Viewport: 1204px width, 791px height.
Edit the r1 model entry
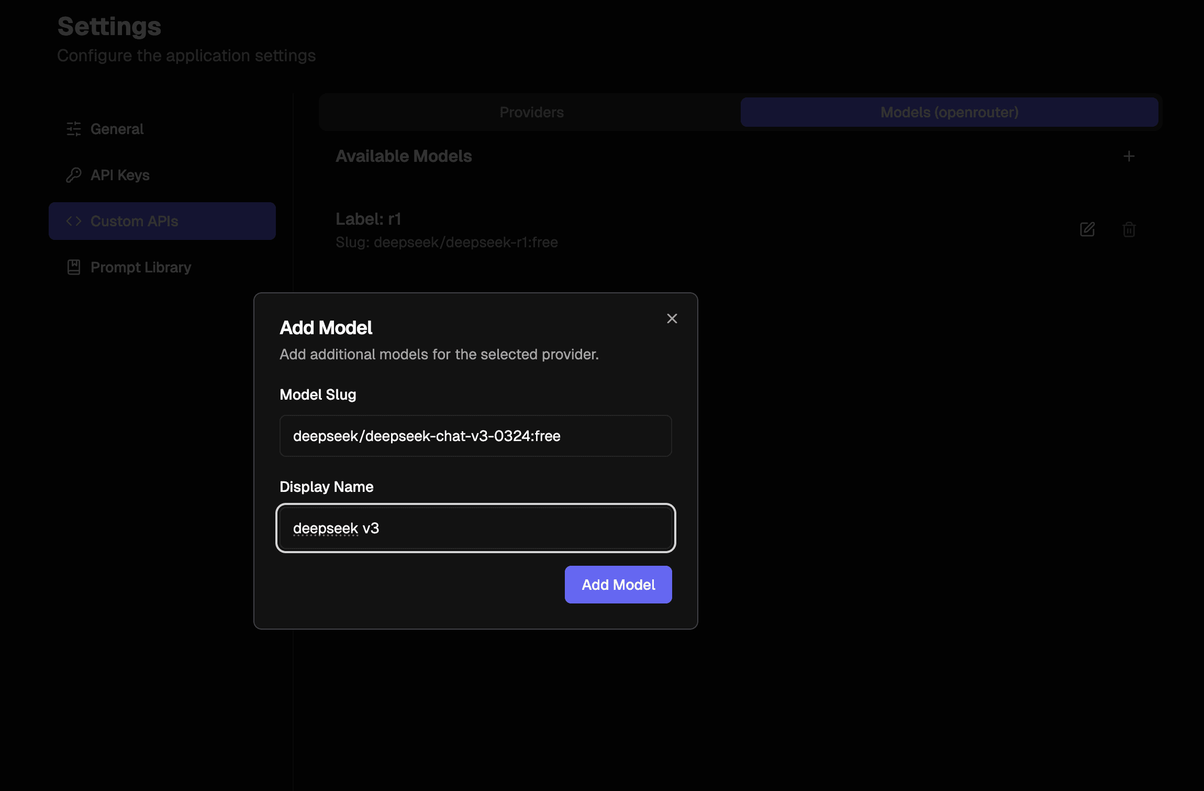coord(1087,229)
